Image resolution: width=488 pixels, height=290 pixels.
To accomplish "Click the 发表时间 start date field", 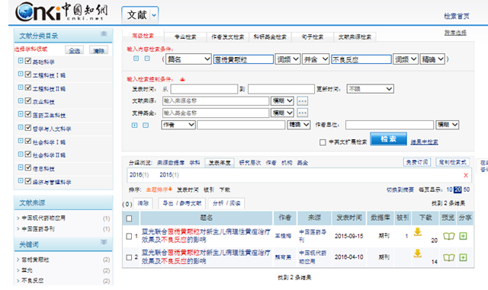I will pos(204,89).
